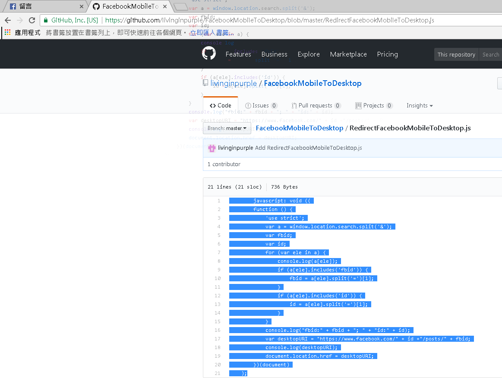The width and height of the screenshot is (502, 378).
Task: Click the 1 contributor text
Action: [x=224, y=164]
